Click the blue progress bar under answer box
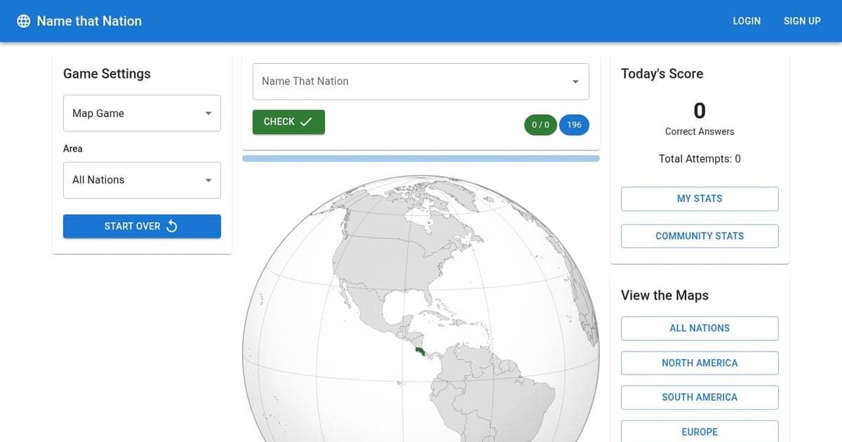Viewport: 842px width, 442px height. pos(421,159)
